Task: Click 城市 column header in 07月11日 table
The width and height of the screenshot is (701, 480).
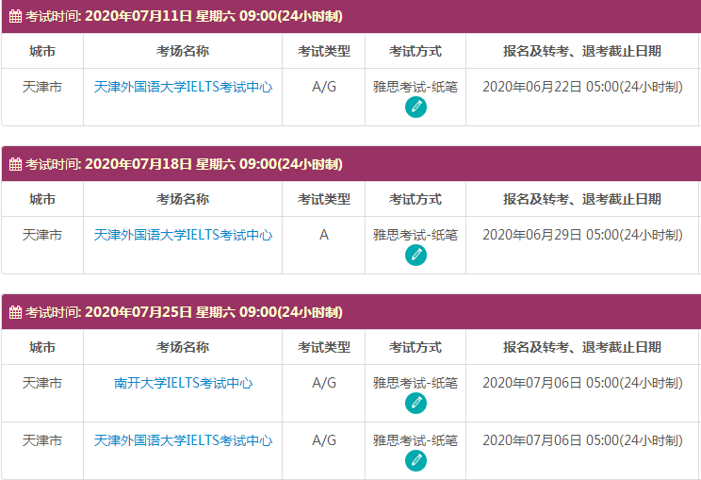Action: tap(42, 51)
